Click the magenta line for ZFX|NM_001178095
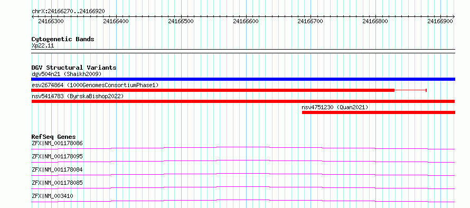This screenshot has width=470, height=208. 243,160
